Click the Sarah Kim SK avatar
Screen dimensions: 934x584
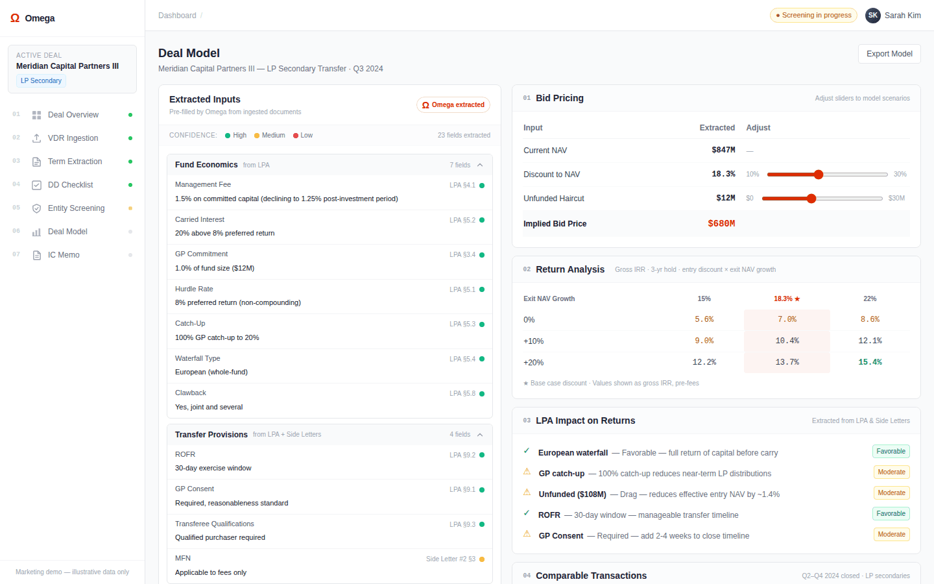point(873,16)
